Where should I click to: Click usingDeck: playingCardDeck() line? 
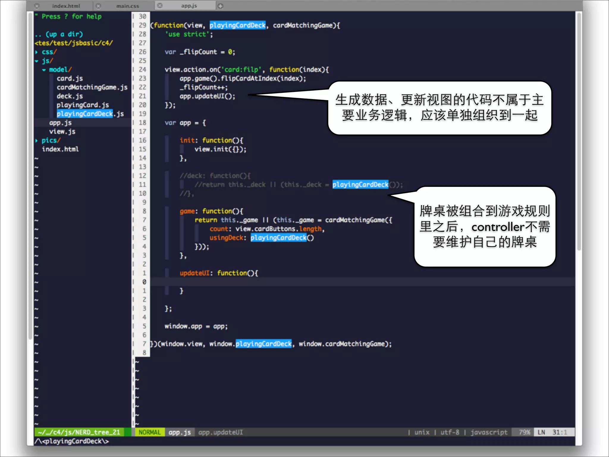point(261,237)
